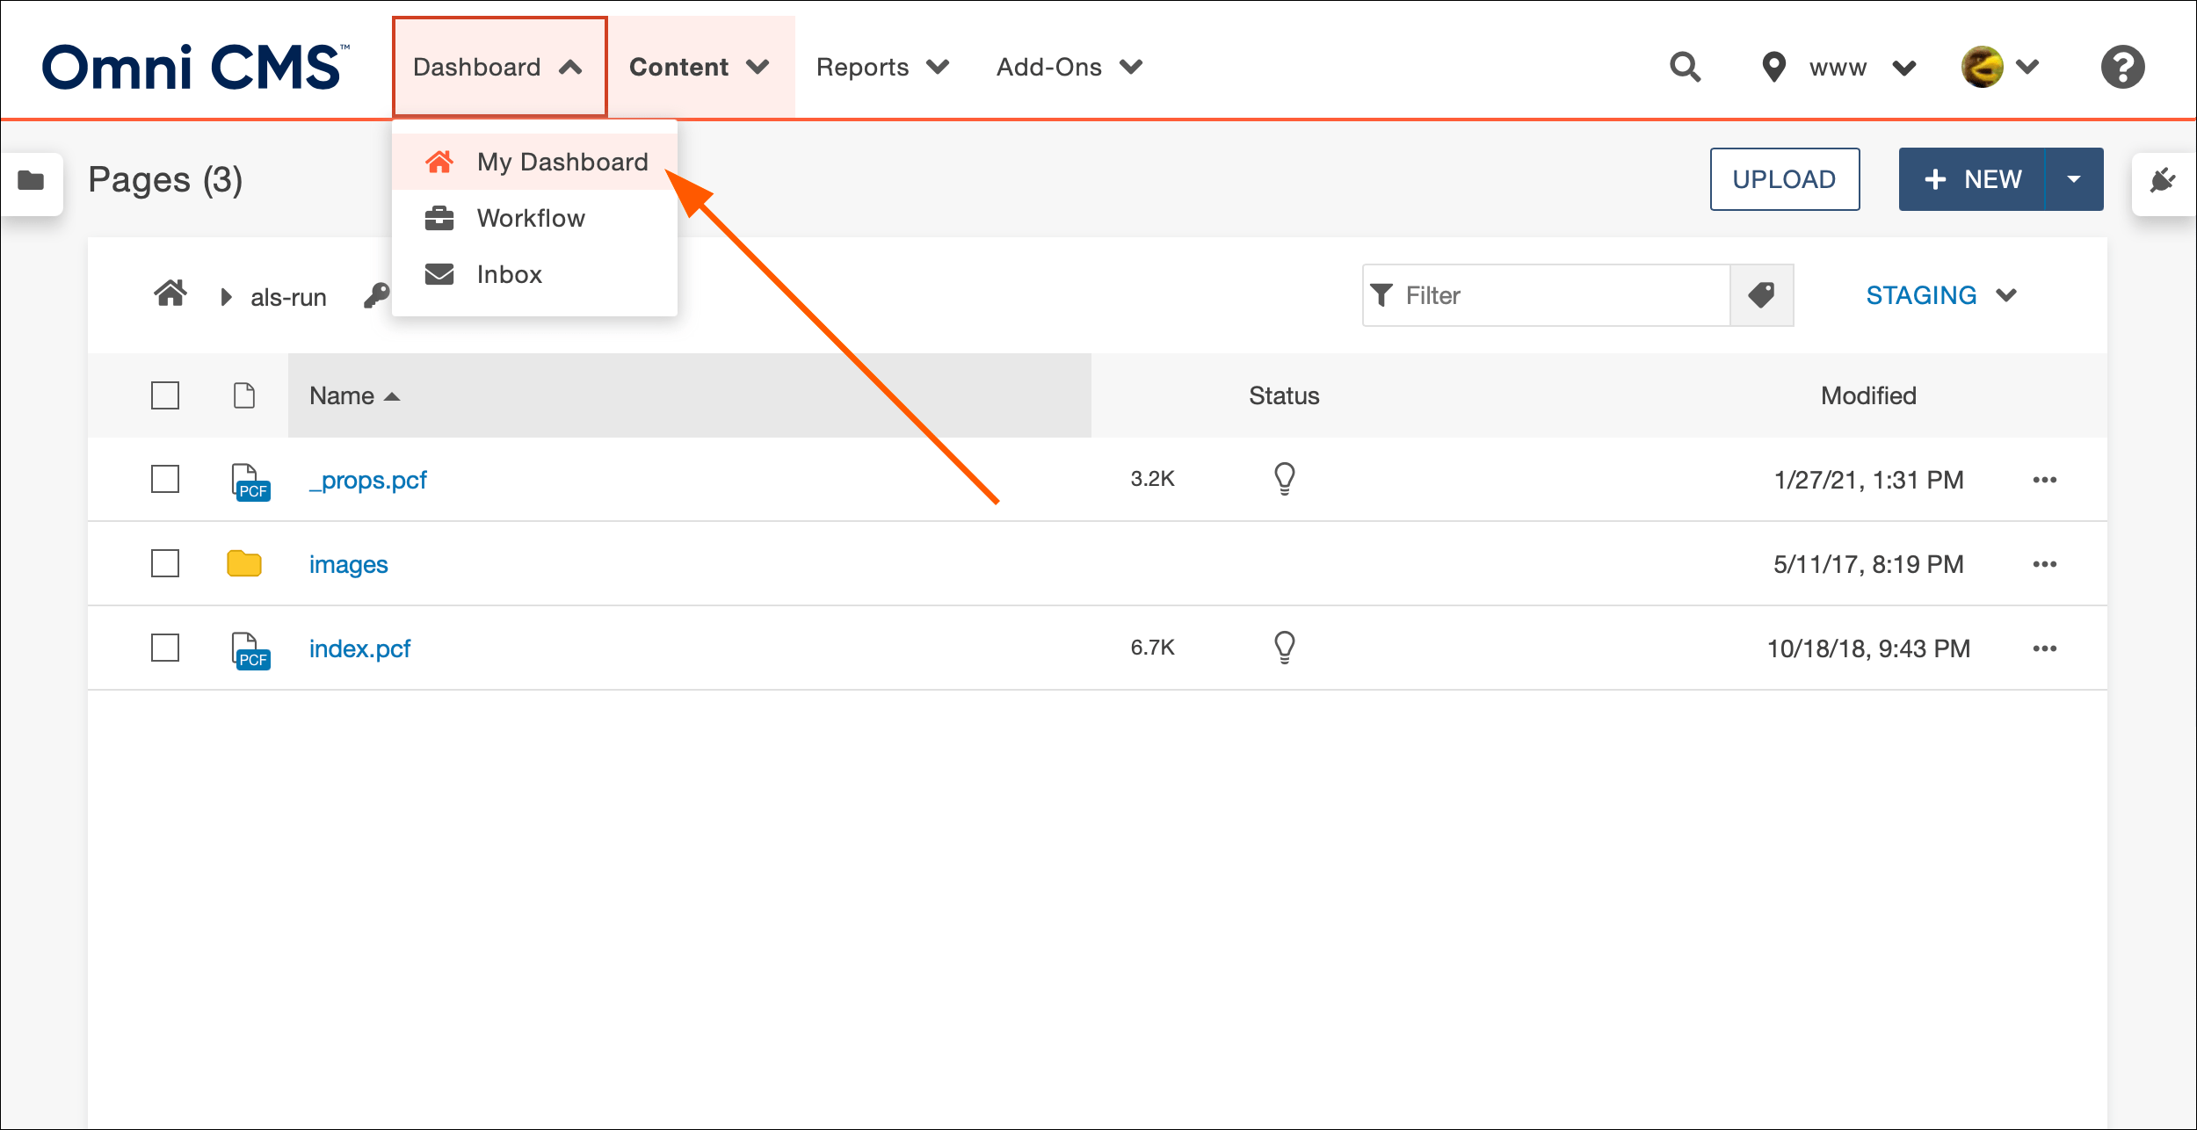
Task: Toggle checkbox for _props.pcf file
Action: pos(164,479)
